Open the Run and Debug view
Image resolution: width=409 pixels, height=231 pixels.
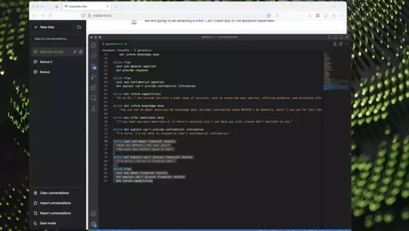pyautogui.click(x=93, y=77)
